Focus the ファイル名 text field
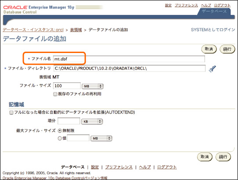 pos(129,59)
